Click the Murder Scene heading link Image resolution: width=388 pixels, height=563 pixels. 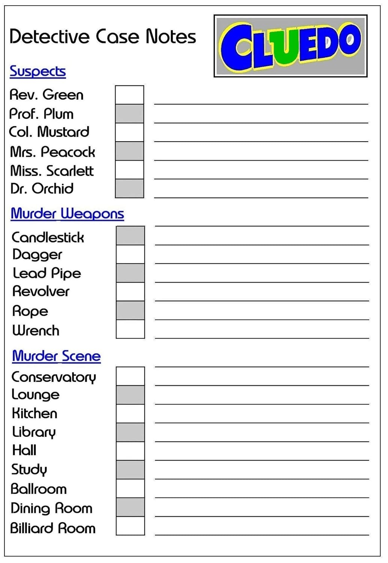pyautogui.click(x=56, y=356)
